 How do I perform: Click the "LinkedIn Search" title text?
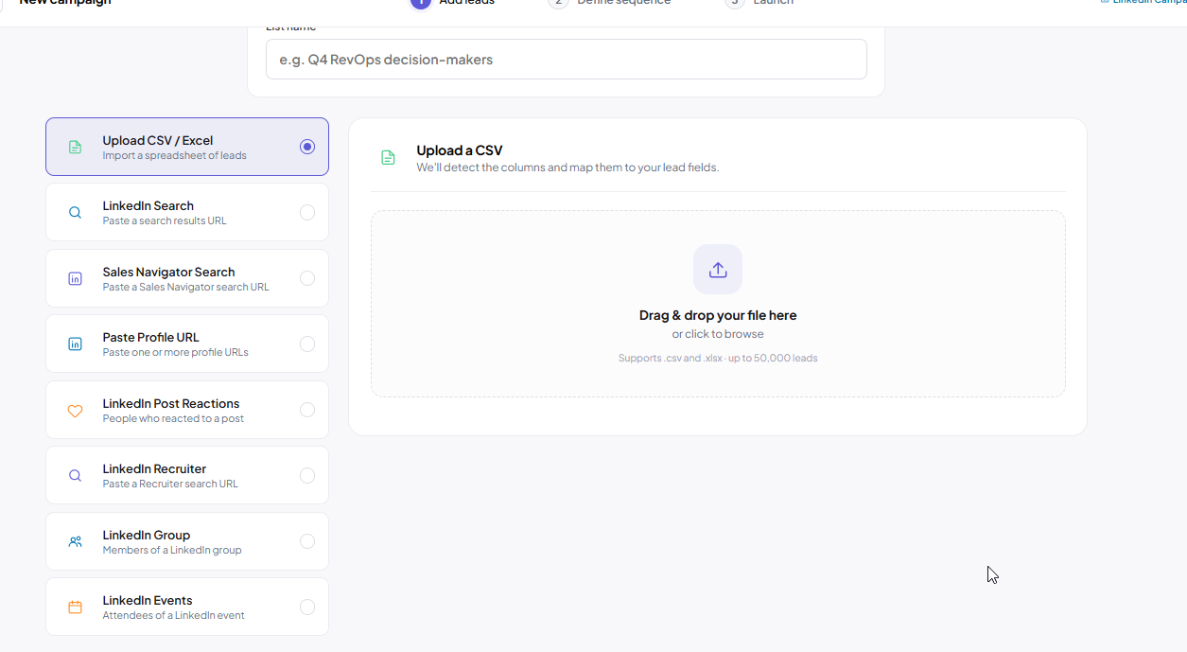[148, 205]
